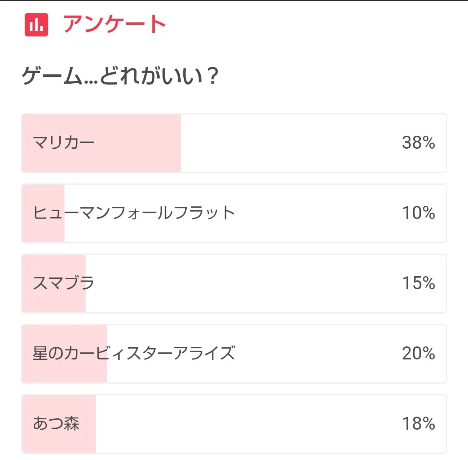The height and width of the screenshot is (460, 468).
Task: Click the 18% result value
Action: 418,424
